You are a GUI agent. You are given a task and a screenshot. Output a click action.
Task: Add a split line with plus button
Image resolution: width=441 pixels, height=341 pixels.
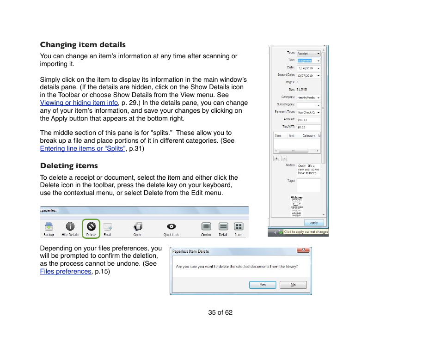(x=276, y=158)
